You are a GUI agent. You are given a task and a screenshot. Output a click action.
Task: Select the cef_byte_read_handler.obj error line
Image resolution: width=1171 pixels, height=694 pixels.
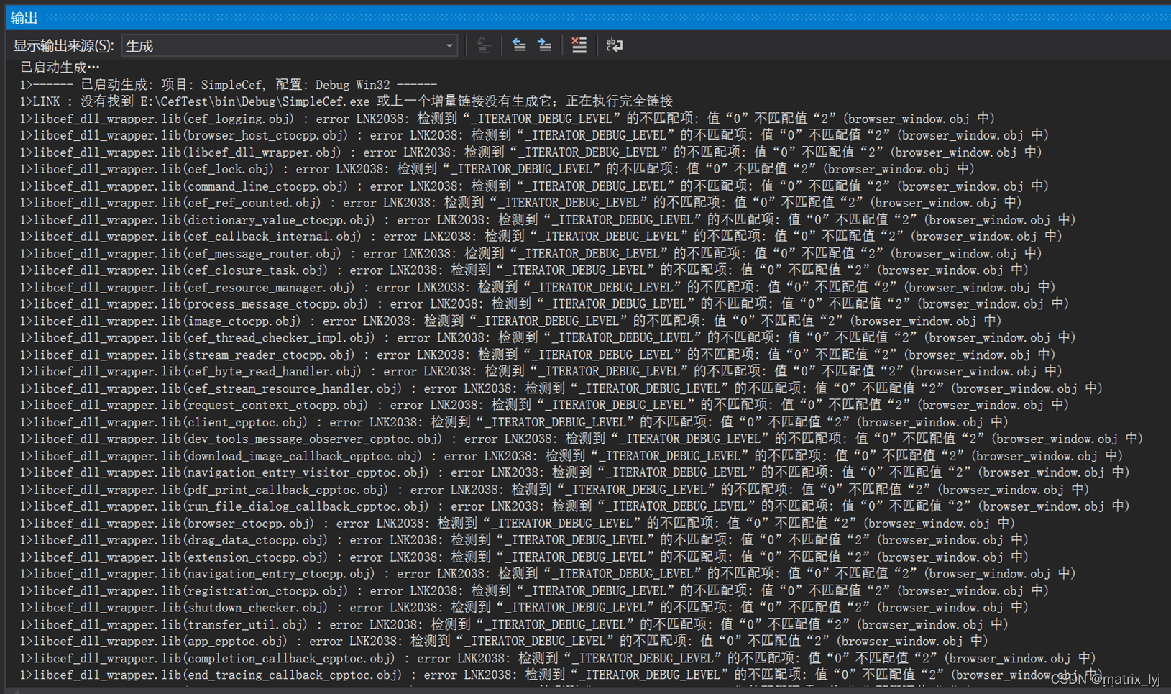[541, 372]
